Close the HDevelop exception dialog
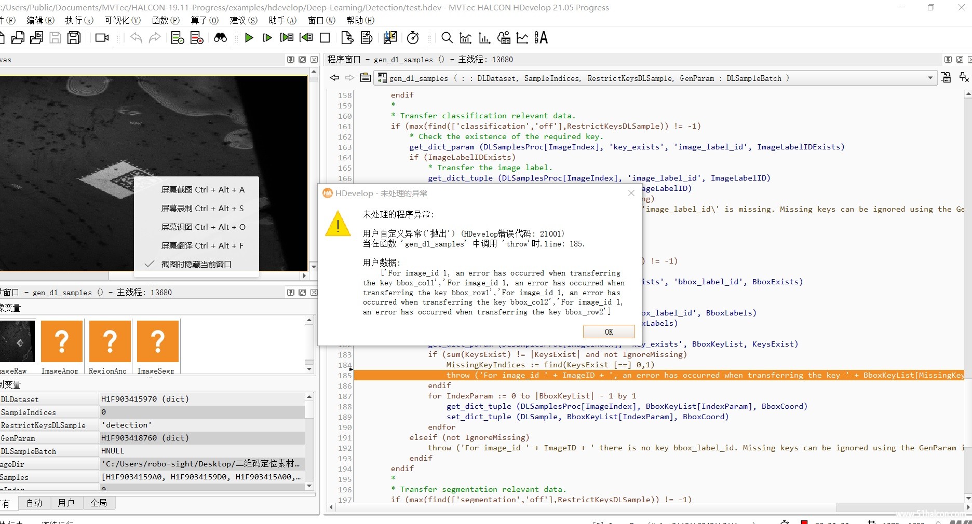 click(x=631, y=193)
